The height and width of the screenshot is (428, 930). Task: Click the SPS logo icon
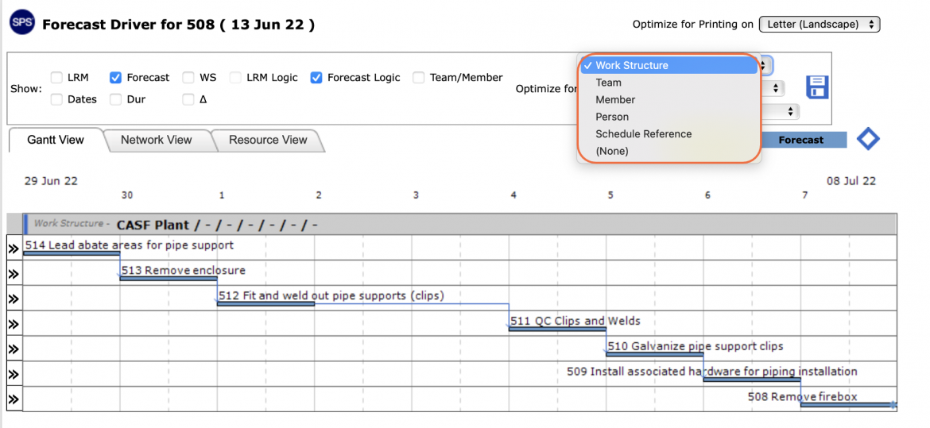pyautogui.click(x=22, y=24)
